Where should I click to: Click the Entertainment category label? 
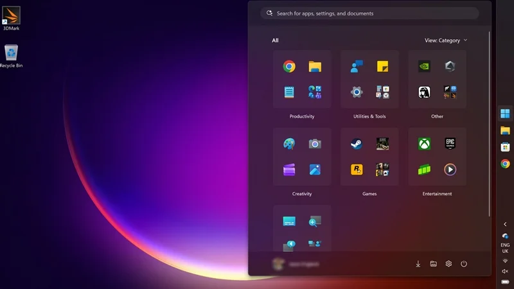click(x=437, y=194)
